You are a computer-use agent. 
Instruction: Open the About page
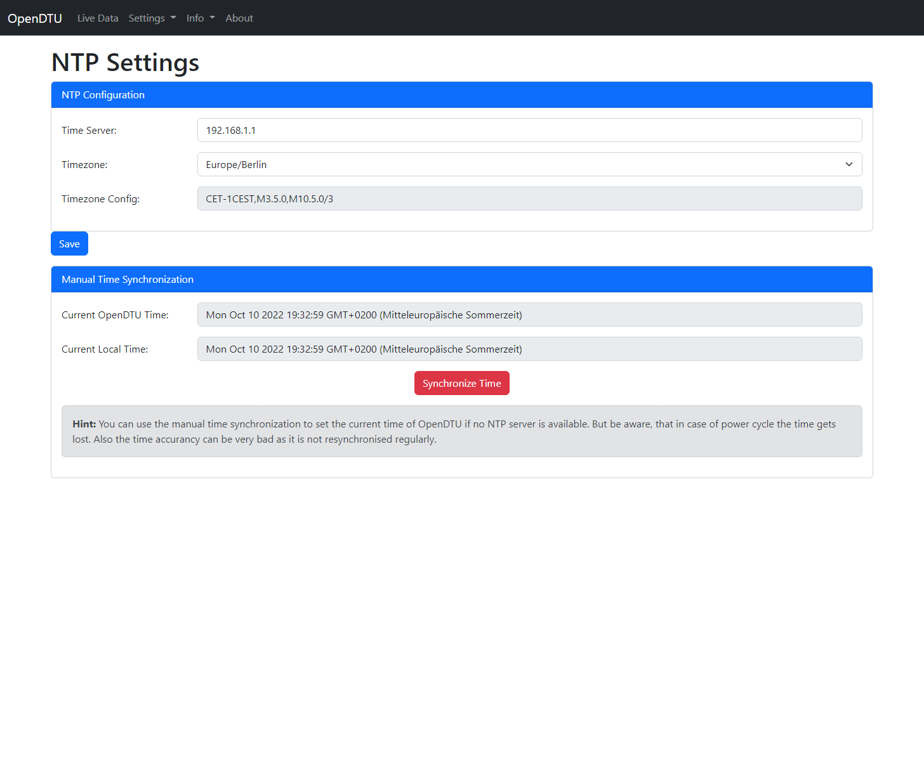tap(239, 18)
